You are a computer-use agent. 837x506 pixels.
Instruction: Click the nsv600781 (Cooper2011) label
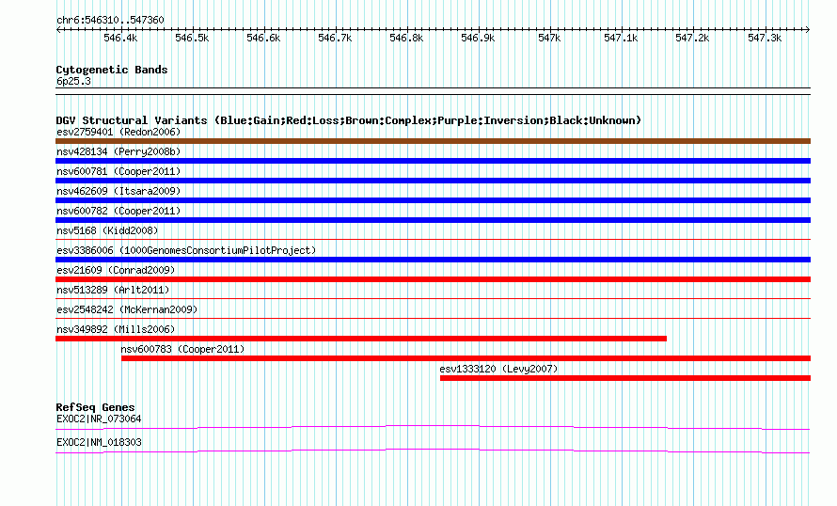click(118, 171)
